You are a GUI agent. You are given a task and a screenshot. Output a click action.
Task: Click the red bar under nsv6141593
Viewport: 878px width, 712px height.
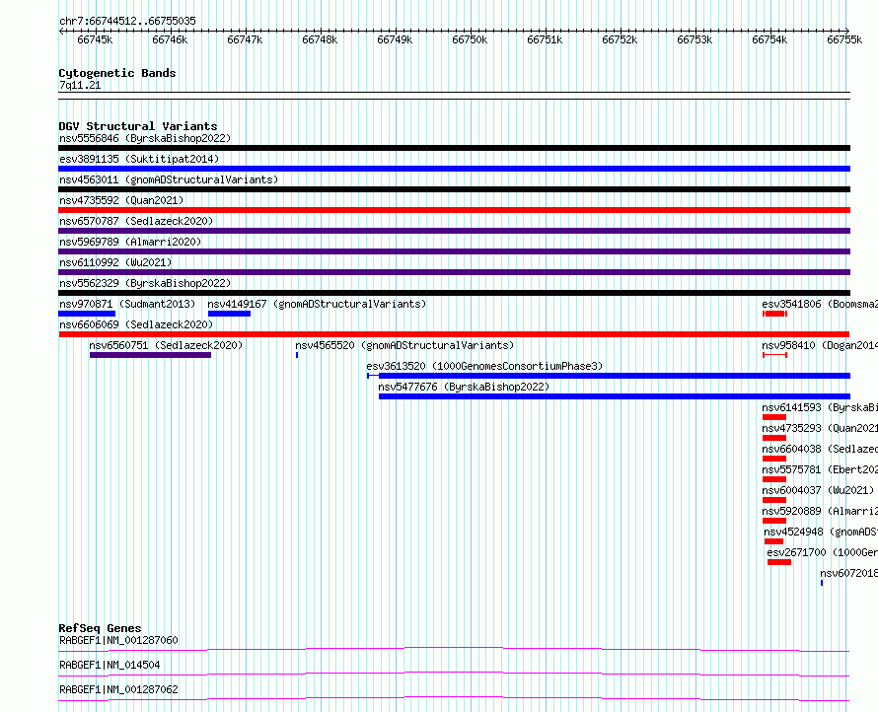coord(774,417)
